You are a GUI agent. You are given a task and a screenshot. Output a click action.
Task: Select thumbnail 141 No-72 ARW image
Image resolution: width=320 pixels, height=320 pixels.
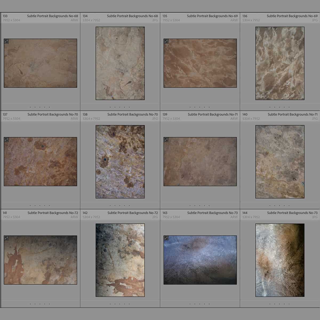tap(41, 260)
